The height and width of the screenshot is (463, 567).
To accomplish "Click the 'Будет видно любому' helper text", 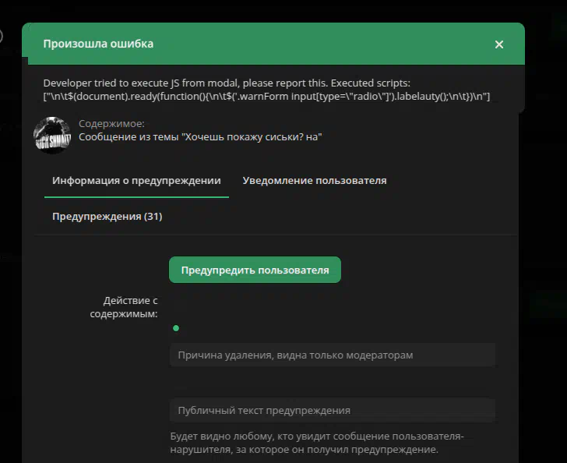I will point(317,443).
